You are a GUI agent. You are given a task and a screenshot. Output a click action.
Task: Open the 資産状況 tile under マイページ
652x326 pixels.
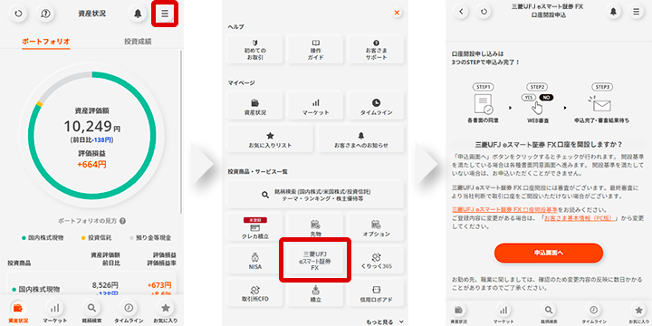(254, 106)
